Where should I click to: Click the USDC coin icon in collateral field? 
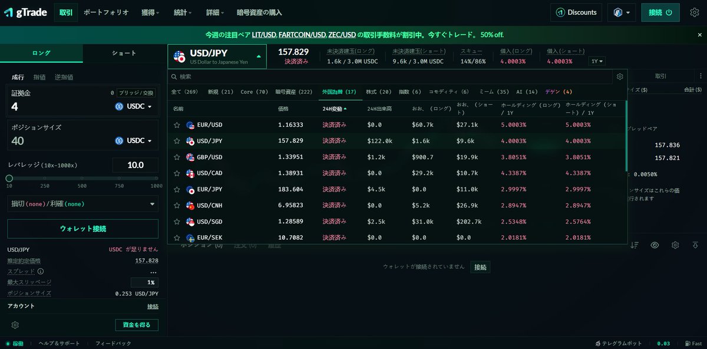119,107
